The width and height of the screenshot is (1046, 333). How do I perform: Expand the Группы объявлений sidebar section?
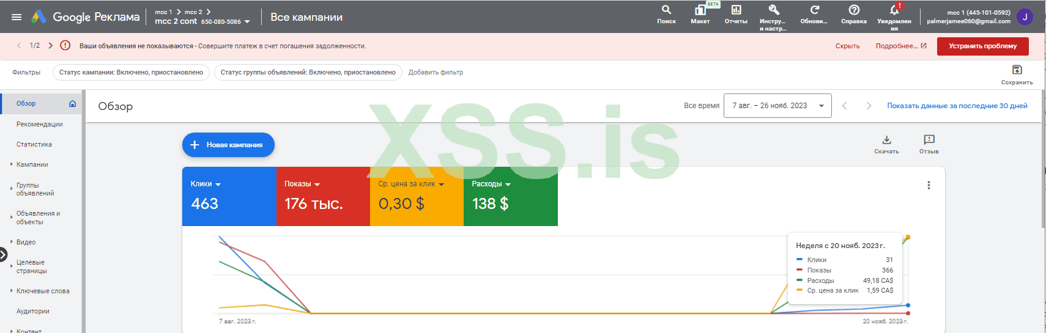pos(12,189)
